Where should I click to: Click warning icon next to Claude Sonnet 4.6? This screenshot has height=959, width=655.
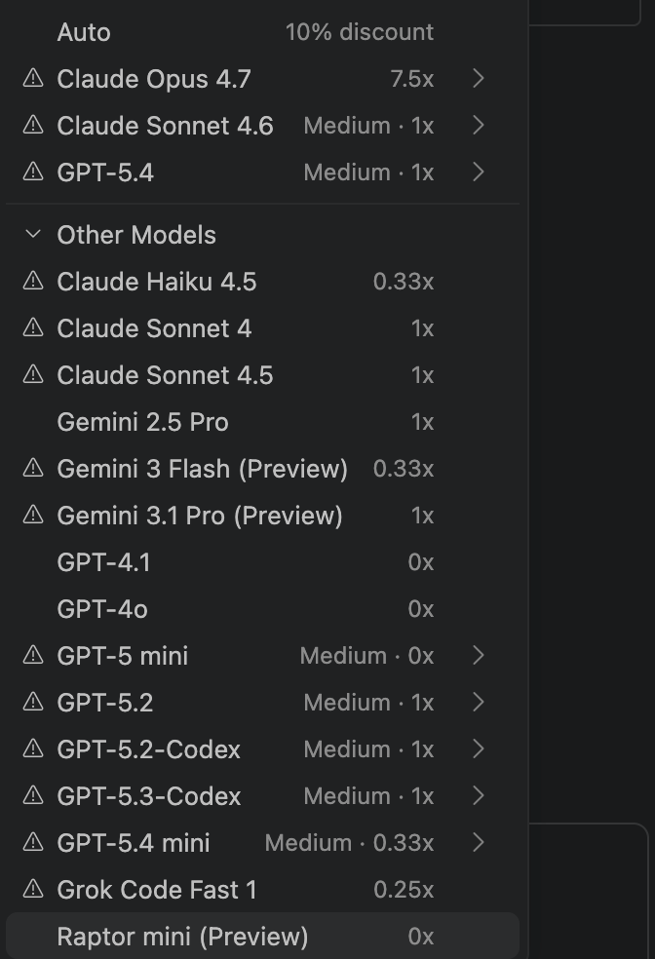(x=33, y=126)
